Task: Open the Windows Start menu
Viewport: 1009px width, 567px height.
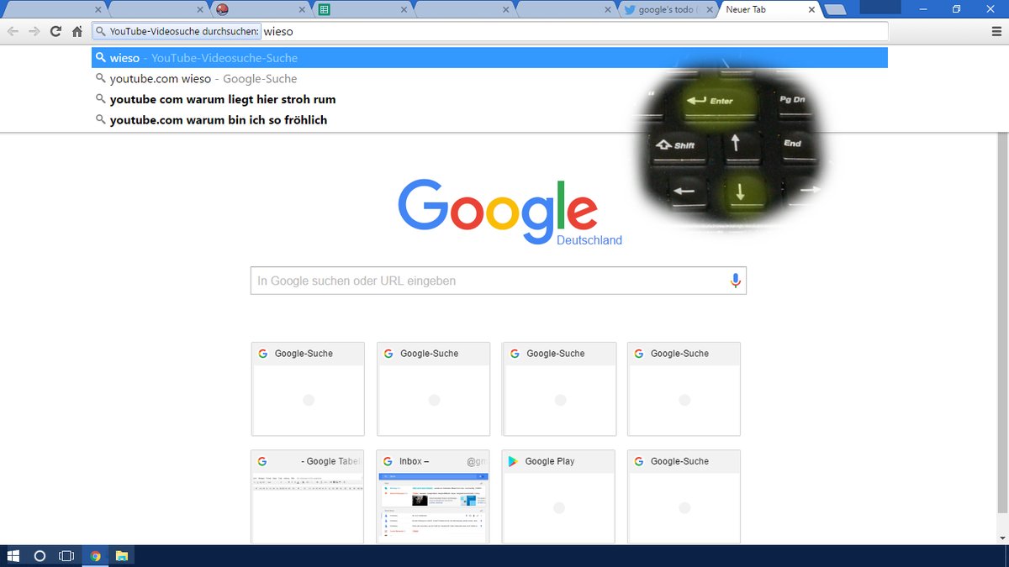Action: (13, 555)
